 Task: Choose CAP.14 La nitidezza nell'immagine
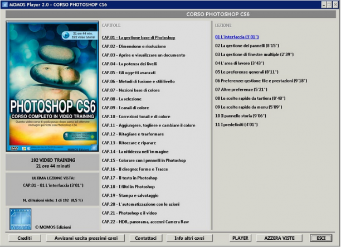tap(135, 152)
